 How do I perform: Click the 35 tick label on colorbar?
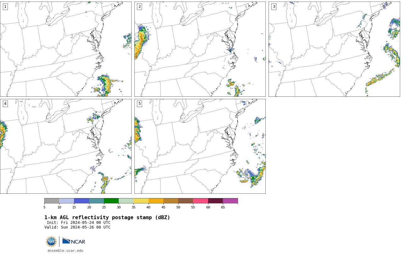[x=133, y=207]
